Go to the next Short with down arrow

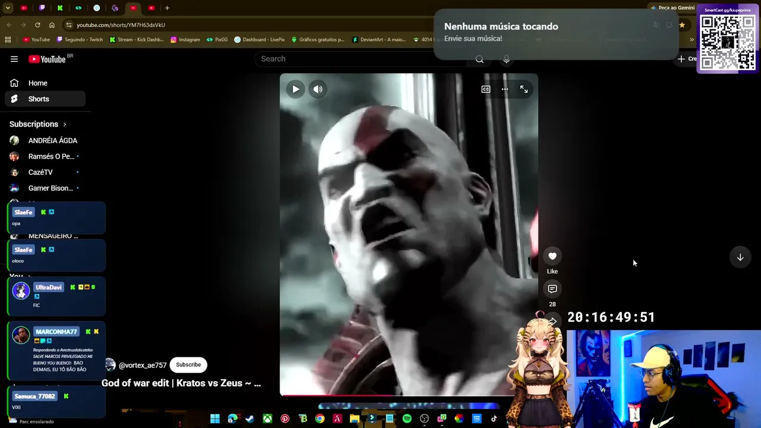click(740, 257)
